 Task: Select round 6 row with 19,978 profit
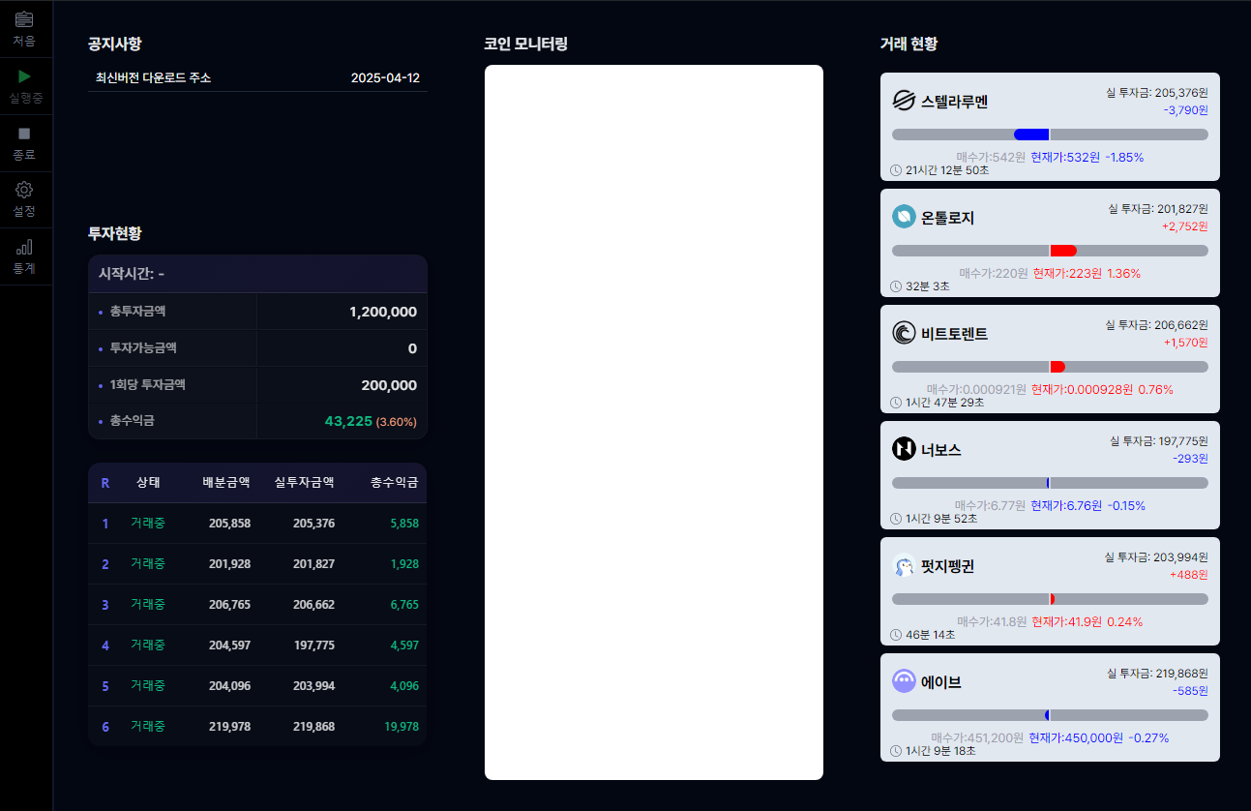click(257, 727)
